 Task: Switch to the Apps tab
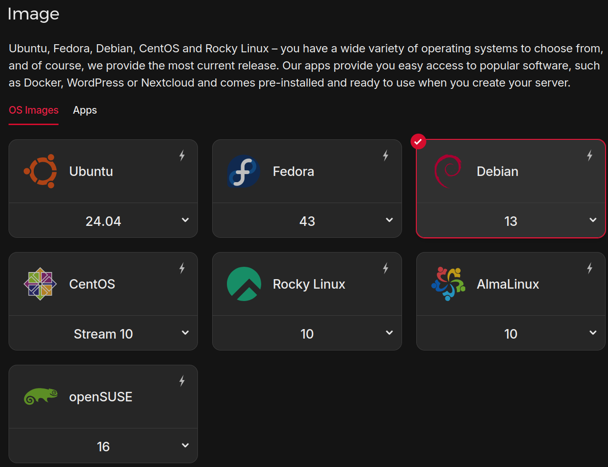85,110
